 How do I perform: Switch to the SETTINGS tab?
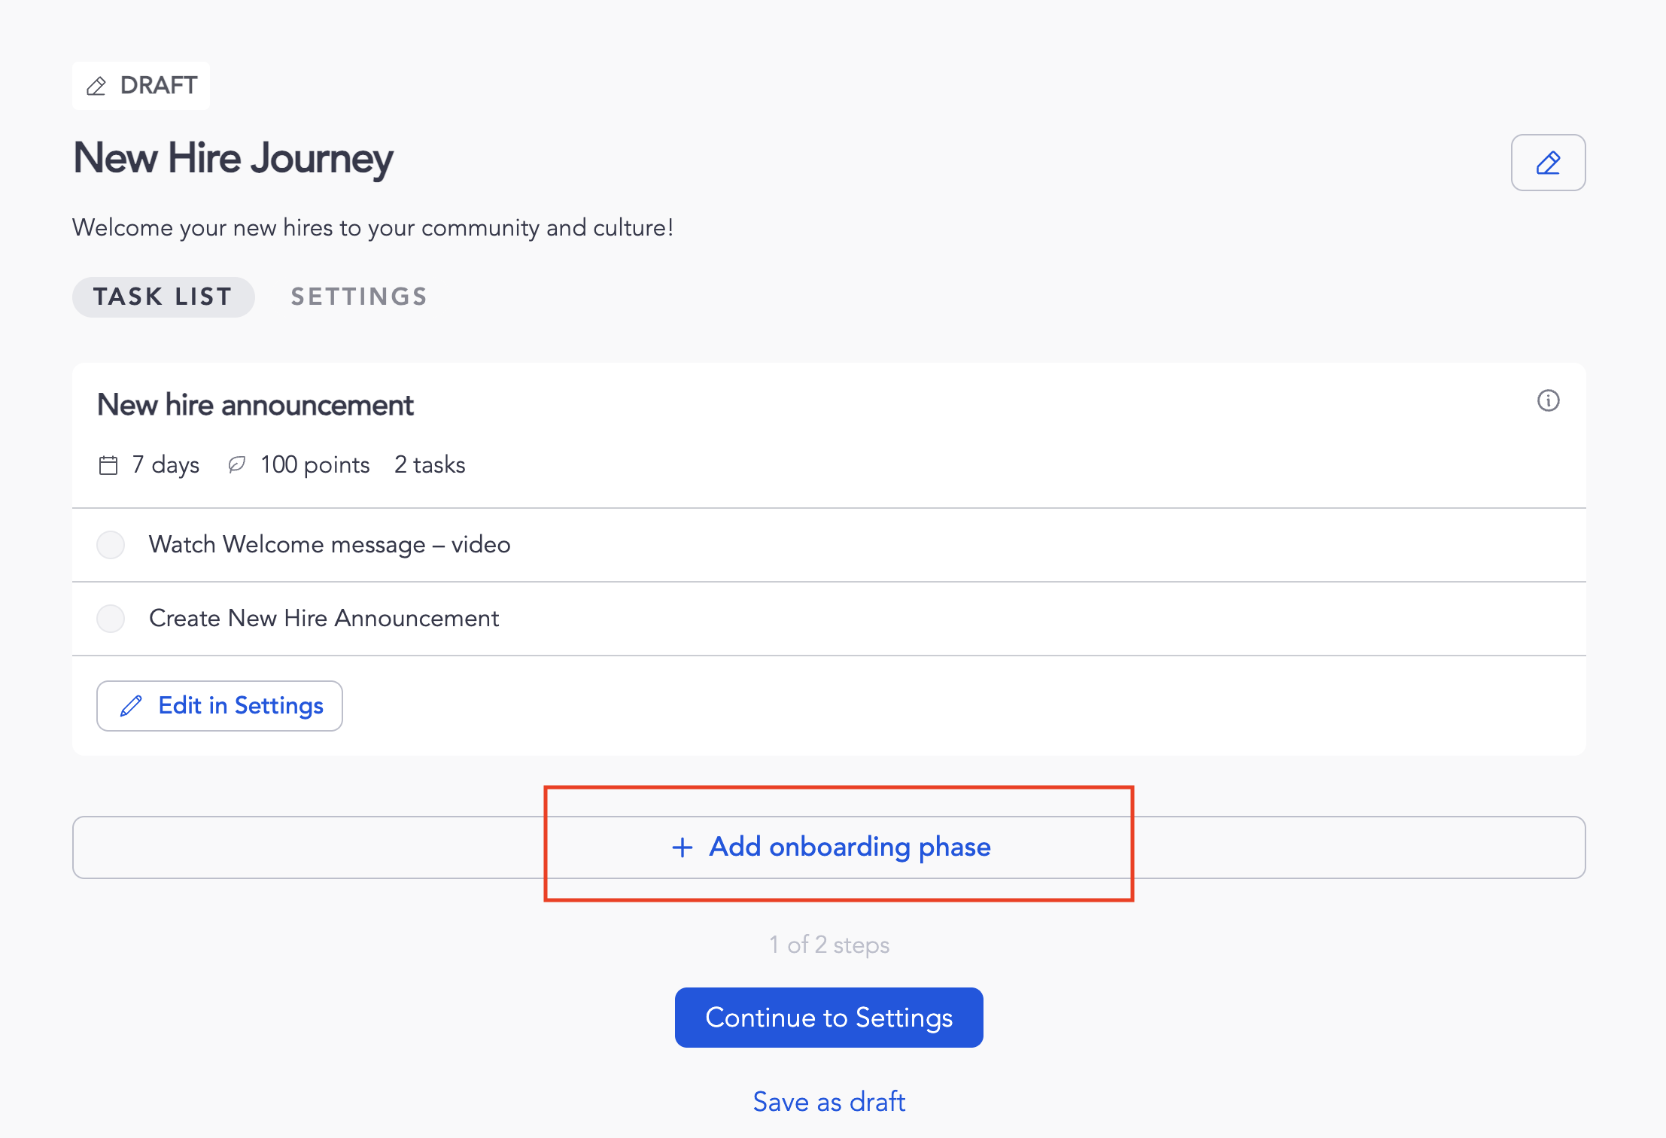(359, 297)
